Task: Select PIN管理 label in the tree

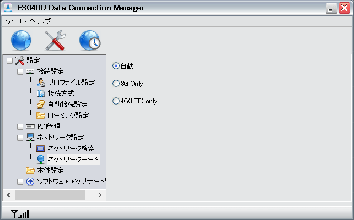Action: 49,127
